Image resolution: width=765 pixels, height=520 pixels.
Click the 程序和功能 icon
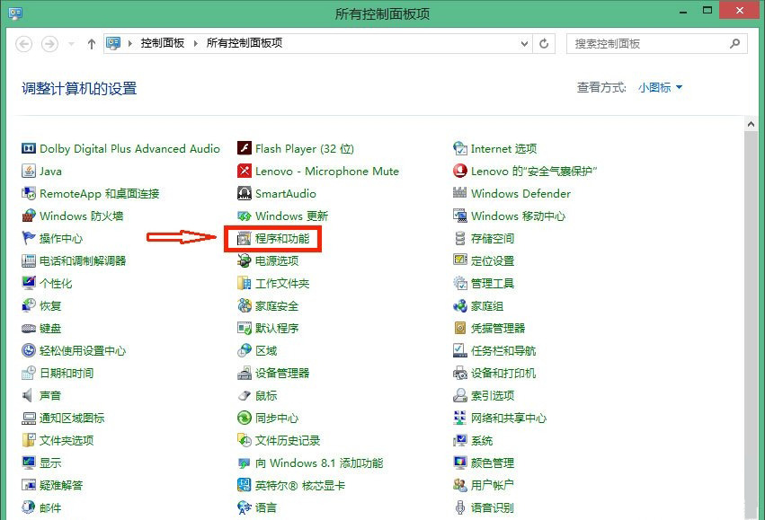coord(245,238)
